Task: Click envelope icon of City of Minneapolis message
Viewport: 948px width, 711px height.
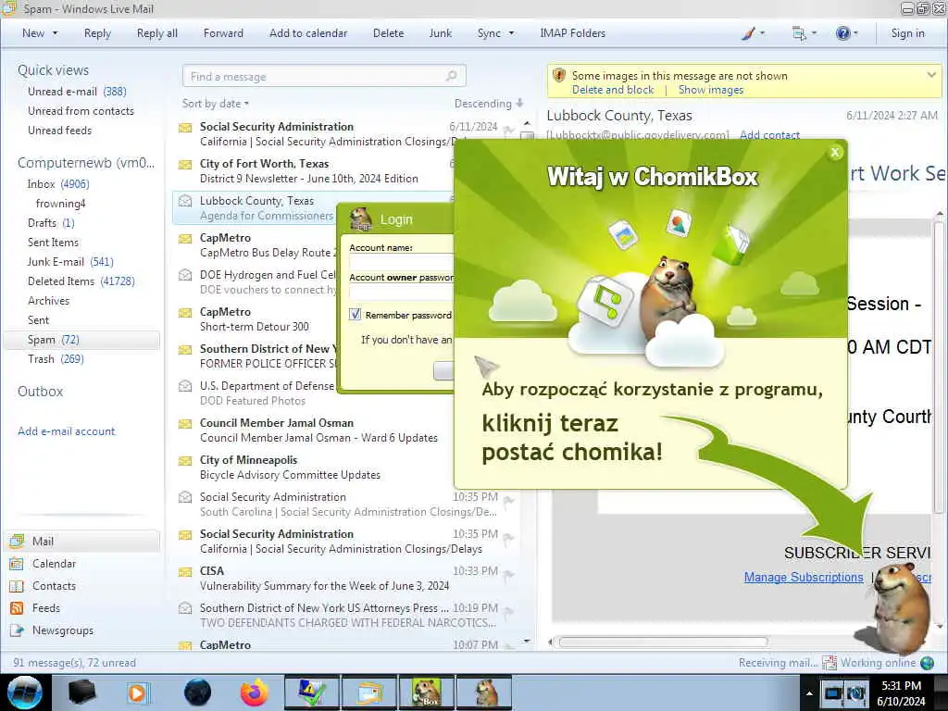Action: [x=185, y=461]
